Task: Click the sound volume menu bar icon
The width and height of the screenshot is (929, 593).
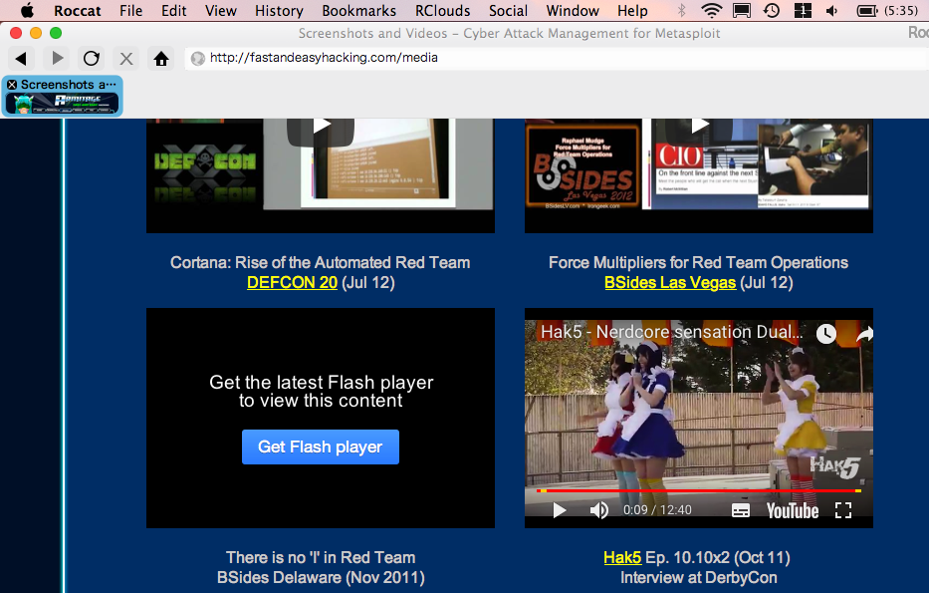Action: pyautogui.click(x=831, y=11)
